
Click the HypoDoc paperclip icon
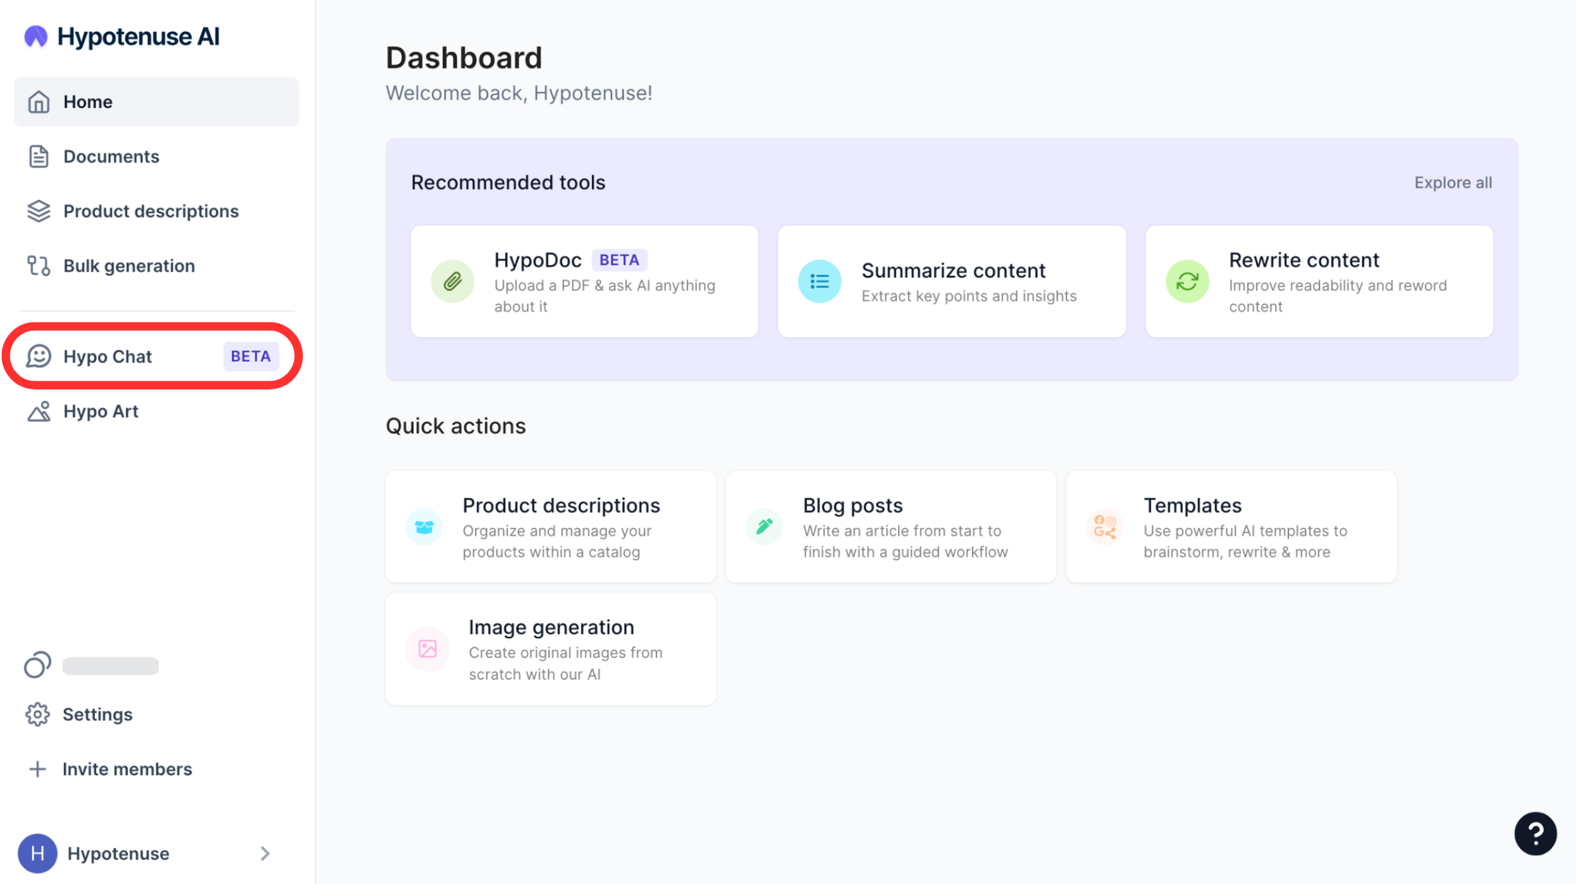(x=452, y=281)
